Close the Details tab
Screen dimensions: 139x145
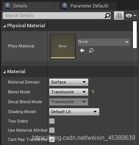click(x=55, y=6)
